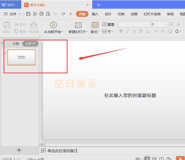Open a new tab with the plus icon
The width and height of the screenshot is (185, 160).
tap(98, 5)
